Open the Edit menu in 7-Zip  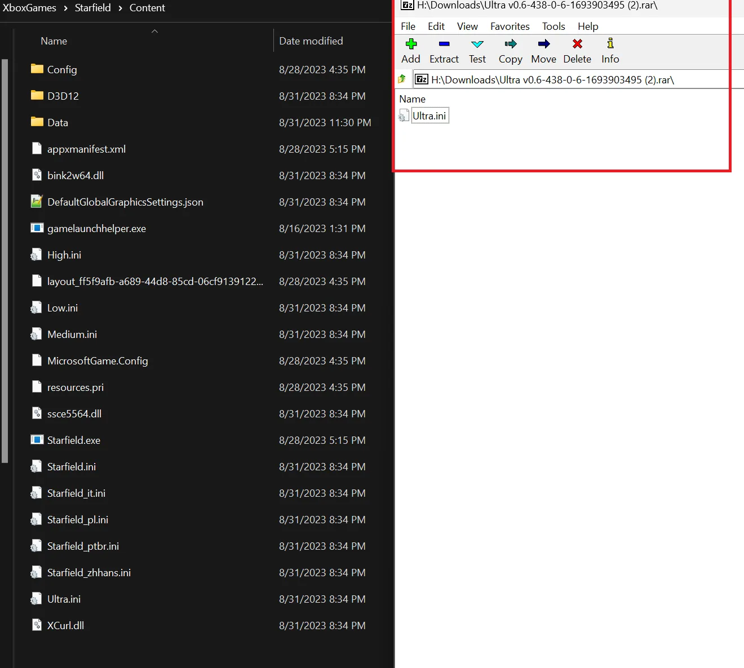[436, 26]
